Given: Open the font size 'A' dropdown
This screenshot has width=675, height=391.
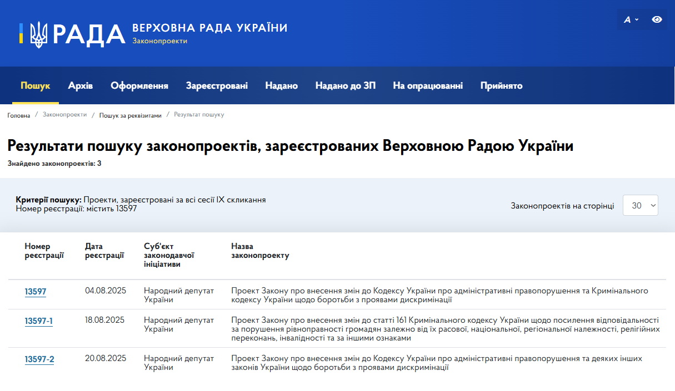Looking at the screenshot, I should [631, 19].
